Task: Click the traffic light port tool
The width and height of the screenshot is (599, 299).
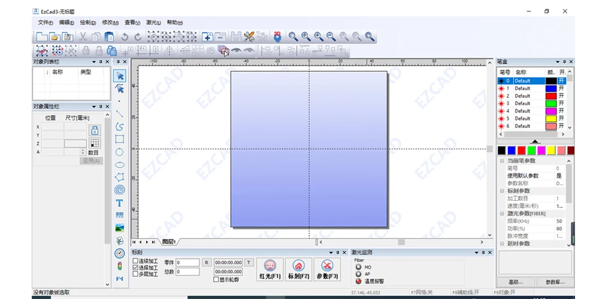Action: (x=120, y=266)
